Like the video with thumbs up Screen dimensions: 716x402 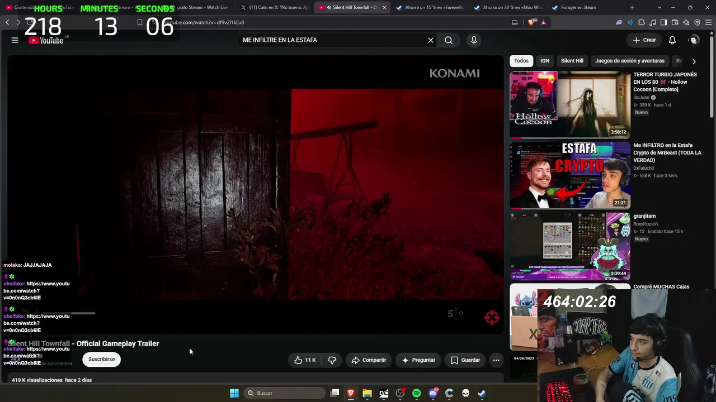[305, 360]
